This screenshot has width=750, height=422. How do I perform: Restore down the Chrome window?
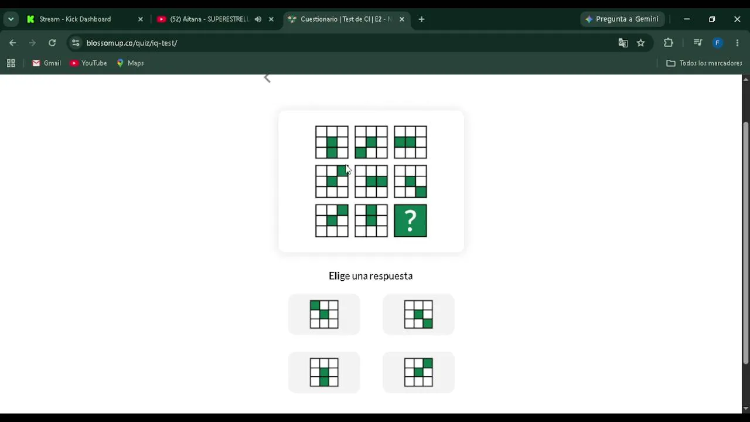tap(712, 19)
